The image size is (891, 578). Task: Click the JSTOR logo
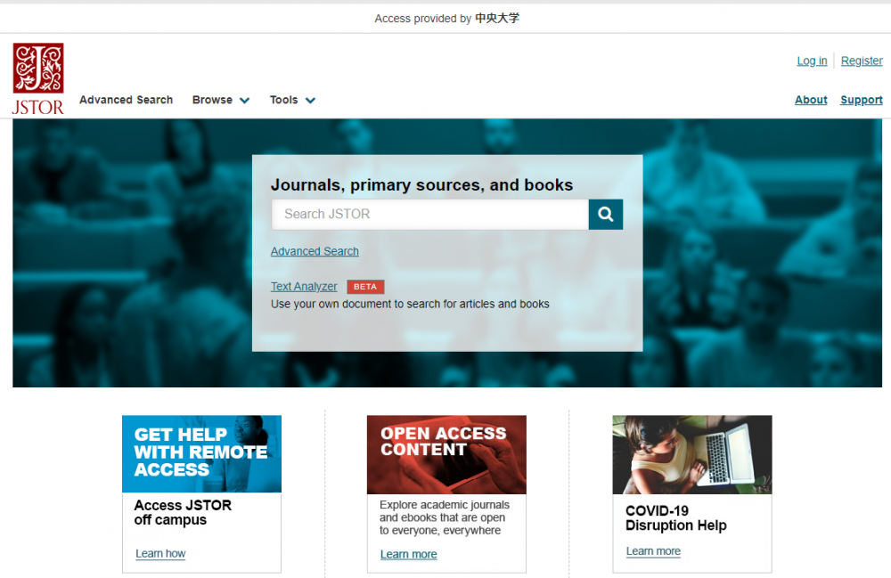38,79
